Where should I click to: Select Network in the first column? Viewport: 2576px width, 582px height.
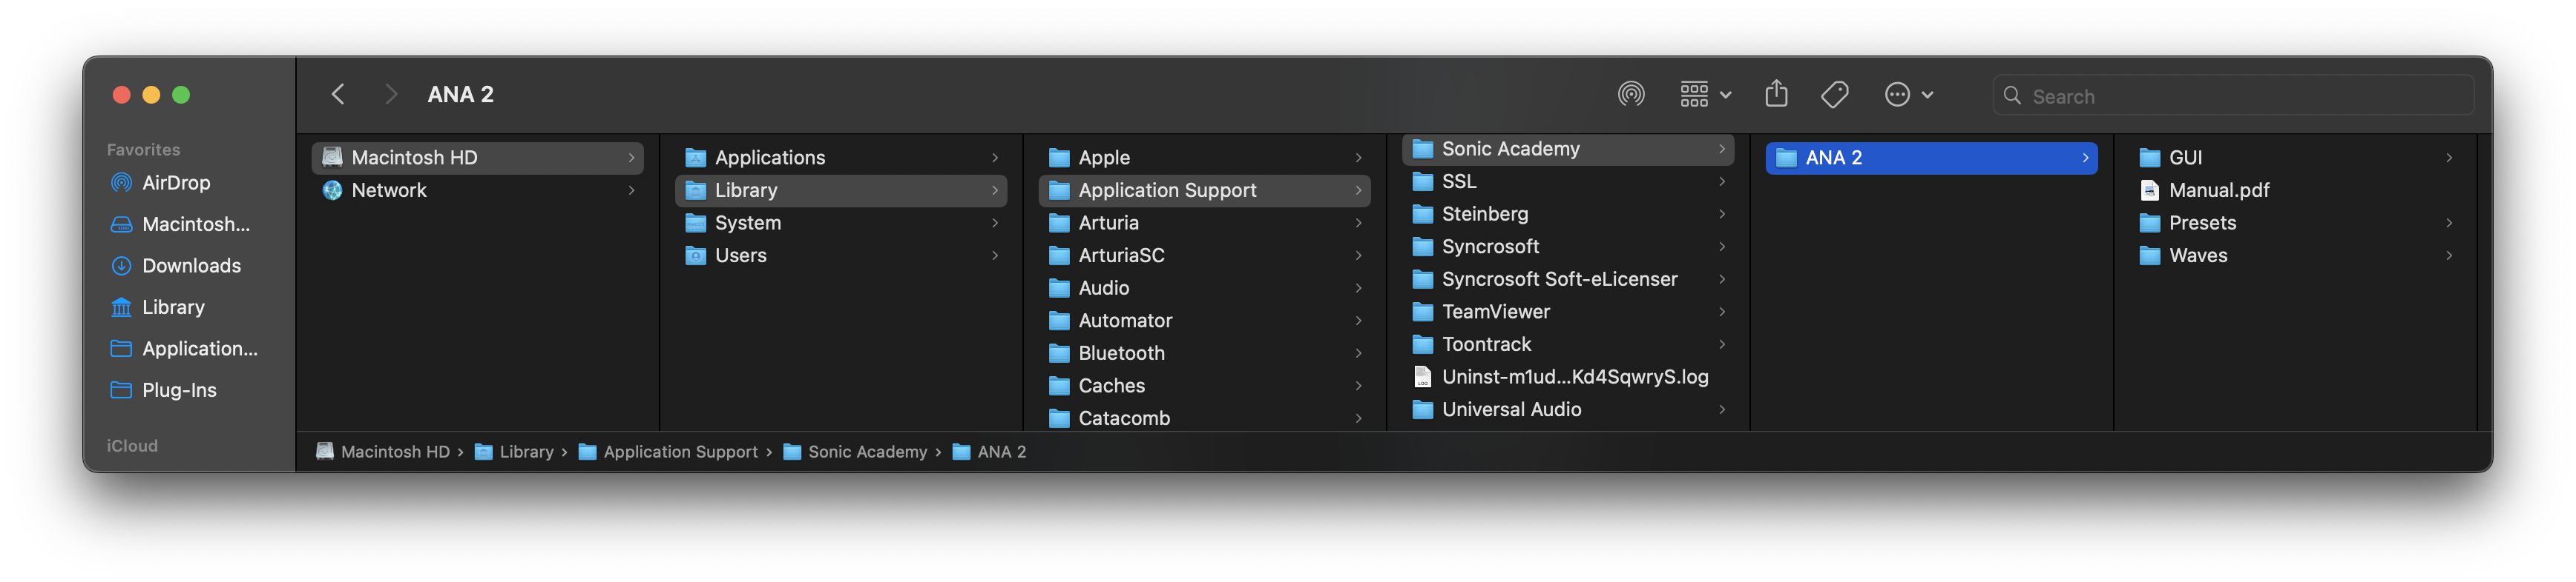point(477,191)
